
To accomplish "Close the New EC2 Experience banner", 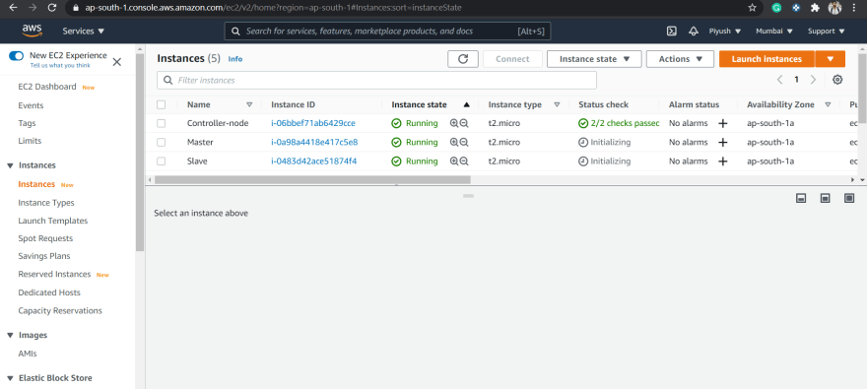I will point(116,62).
